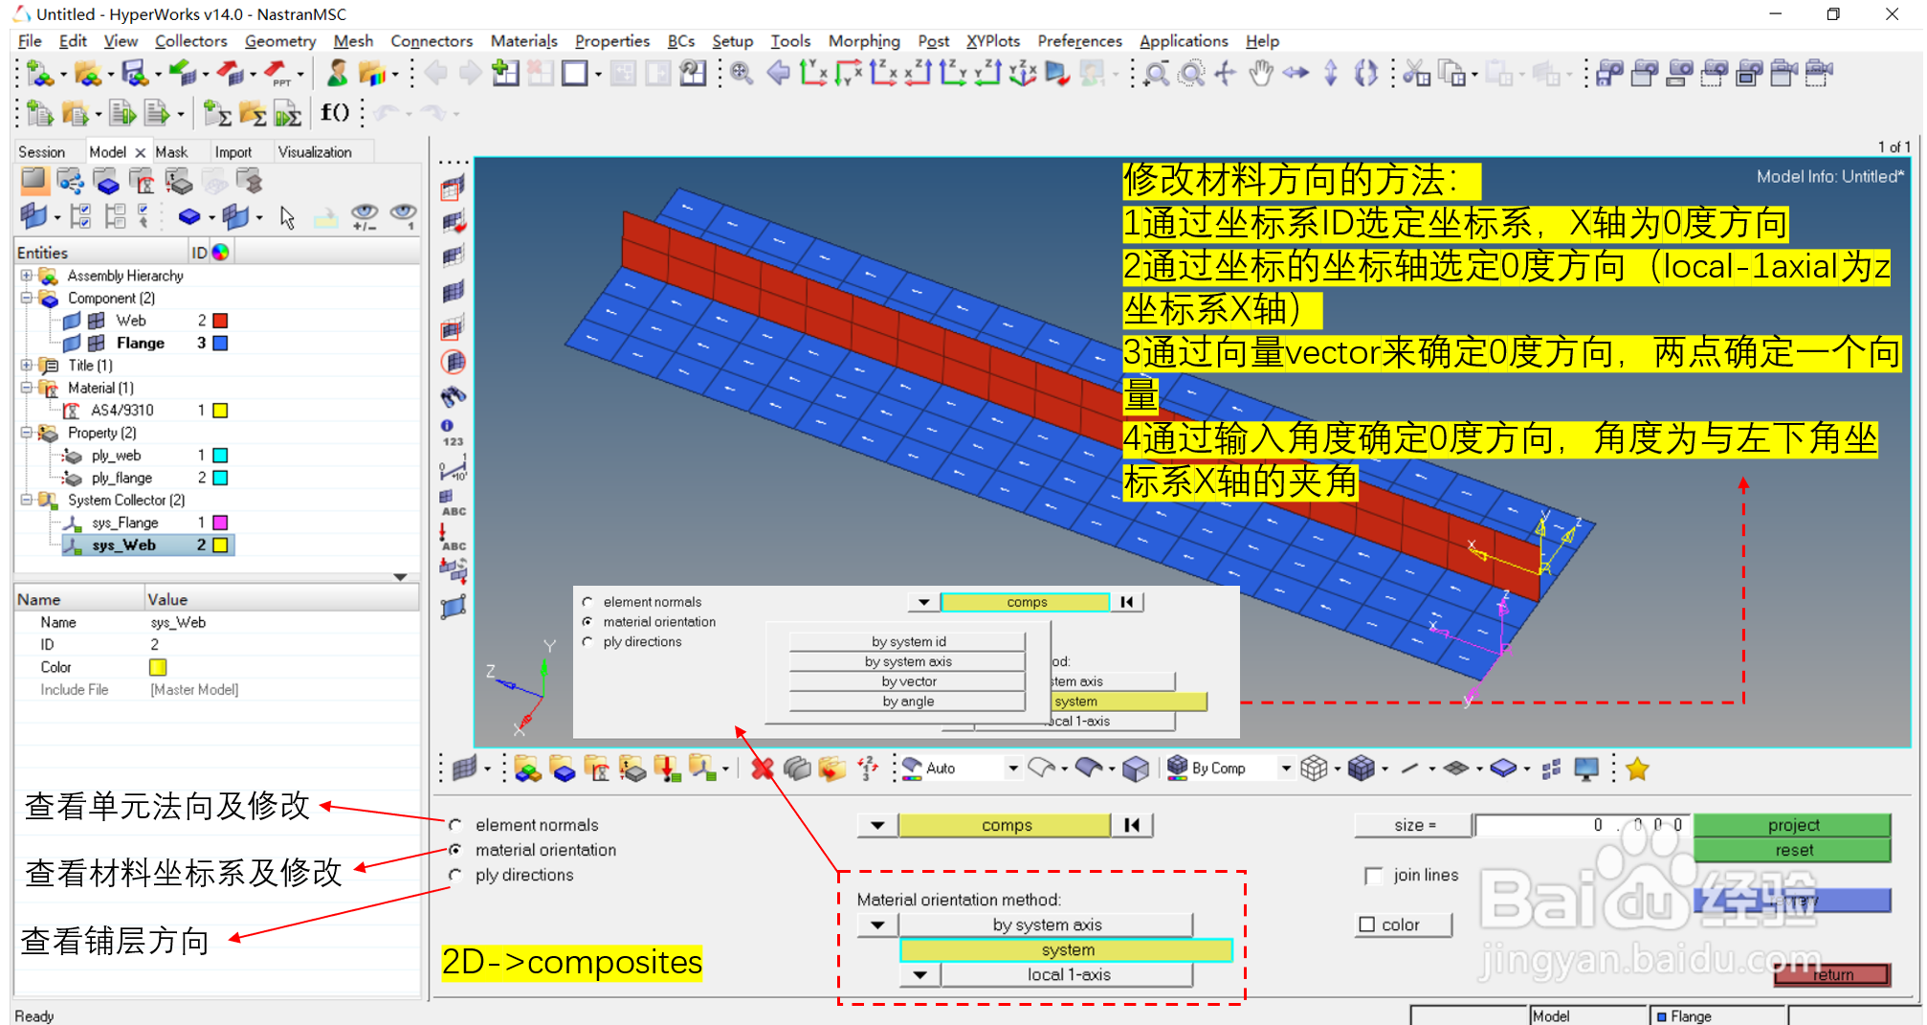Viewport: 1927px width, 1025px height.
Task: Open the Auto visualization mode dropdown
Action: point(1013,769)
